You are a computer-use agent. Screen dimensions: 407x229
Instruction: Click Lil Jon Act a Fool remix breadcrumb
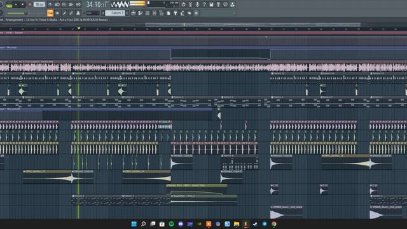point(67,20)
